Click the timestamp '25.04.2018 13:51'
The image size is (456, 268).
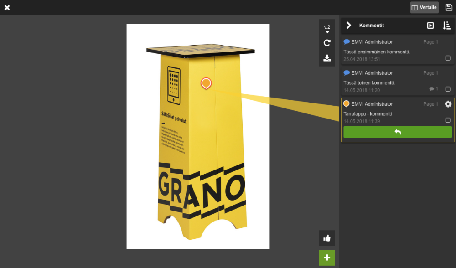tap(362, 59)
